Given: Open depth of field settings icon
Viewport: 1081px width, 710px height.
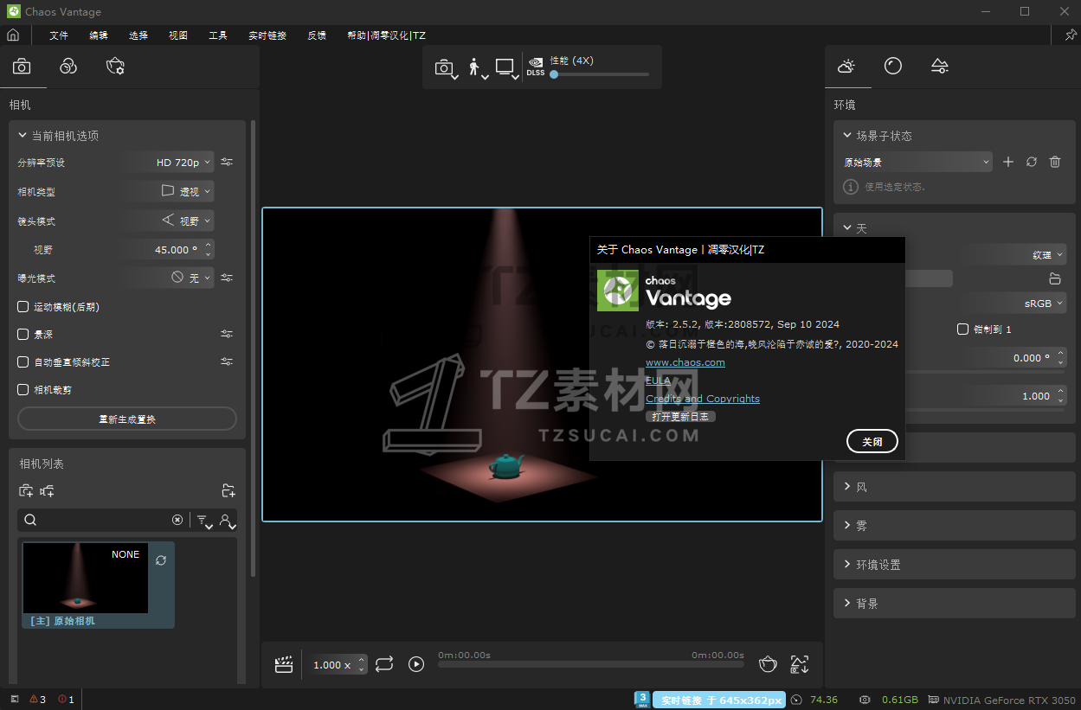Looking at the screenshot, I should coord(227,334).
